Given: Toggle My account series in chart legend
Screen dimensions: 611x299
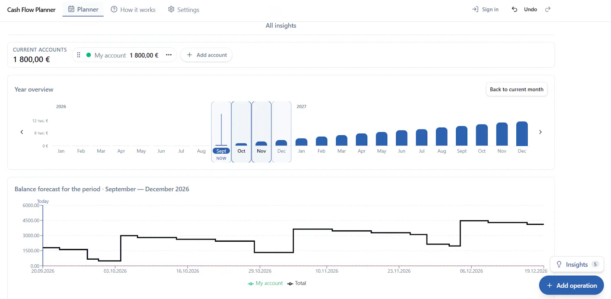Looking at the screenshot, I should [x=265, y=283].
